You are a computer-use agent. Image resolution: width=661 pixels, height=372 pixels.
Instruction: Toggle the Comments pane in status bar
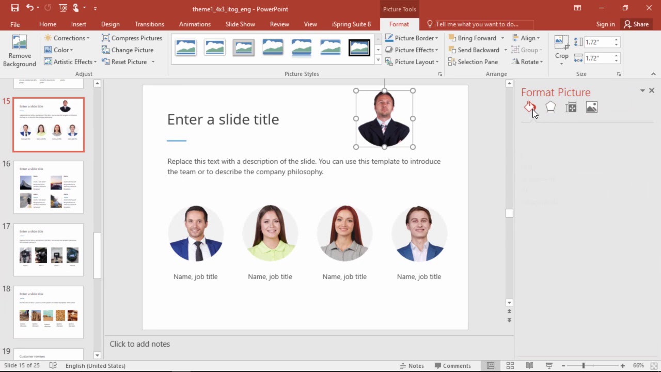point(452,365)
